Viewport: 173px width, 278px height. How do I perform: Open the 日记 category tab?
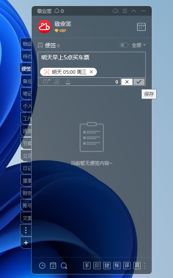click(26, 168)
